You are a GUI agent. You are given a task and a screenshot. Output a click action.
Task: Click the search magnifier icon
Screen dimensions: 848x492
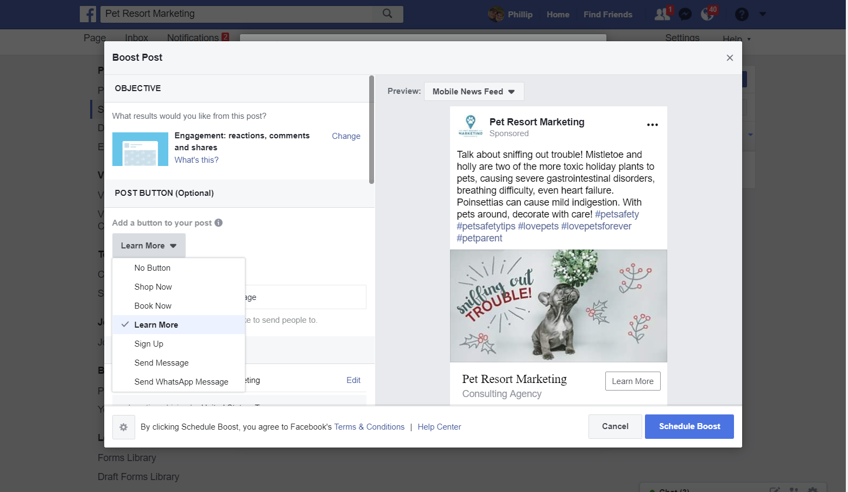(x=387, y=14)
